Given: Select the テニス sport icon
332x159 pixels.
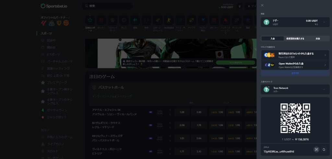Looking at the screenshot, I should pos(124,20).
